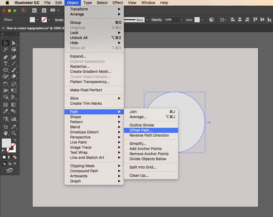Select the Lasso tool
The image size is (273, 217).
coord(14,50)
